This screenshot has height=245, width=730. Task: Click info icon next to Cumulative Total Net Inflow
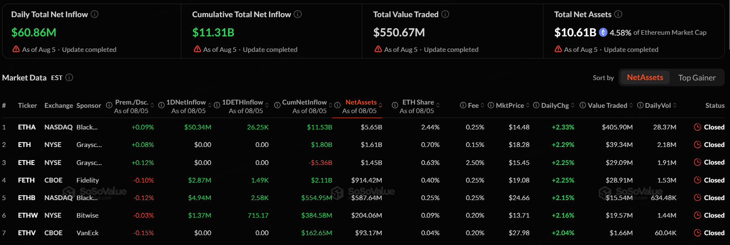[298, 14]
